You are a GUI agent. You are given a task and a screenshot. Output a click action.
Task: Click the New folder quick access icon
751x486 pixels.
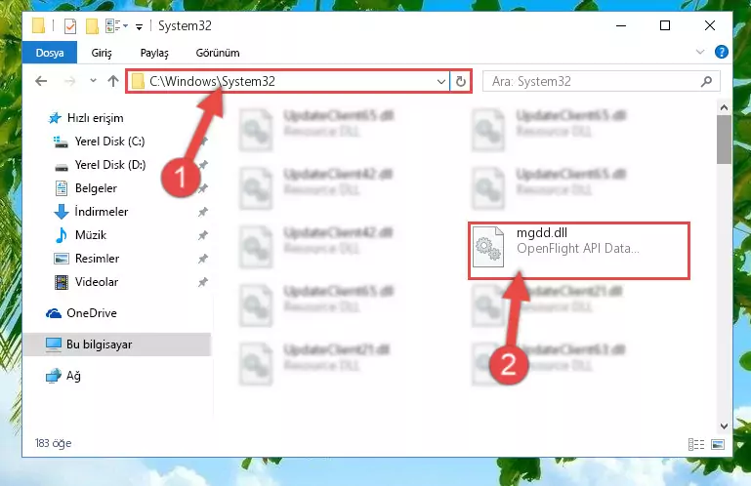click(x=92, y=25)
